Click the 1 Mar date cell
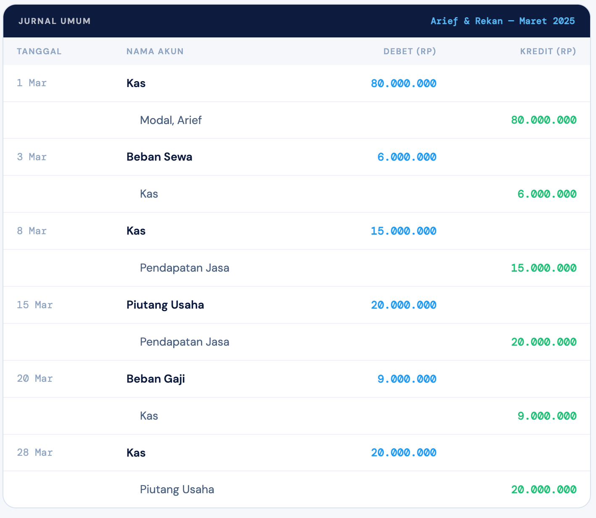 pyautogui.click(x=32, y=83)
